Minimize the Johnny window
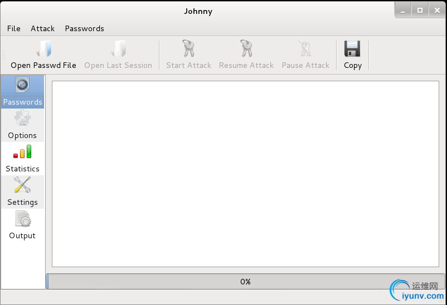Viewport: 447px width, 305px height. 403,10
